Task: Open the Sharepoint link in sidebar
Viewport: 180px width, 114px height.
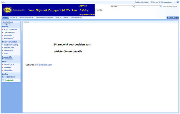Action: tap(7, 68)
